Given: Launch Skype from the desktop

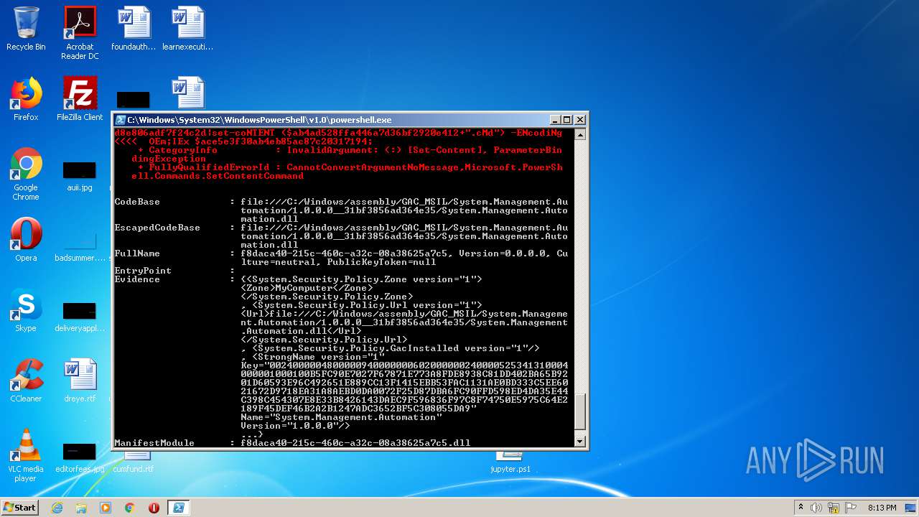Looking at the screenshot, I should coord(26,310).
